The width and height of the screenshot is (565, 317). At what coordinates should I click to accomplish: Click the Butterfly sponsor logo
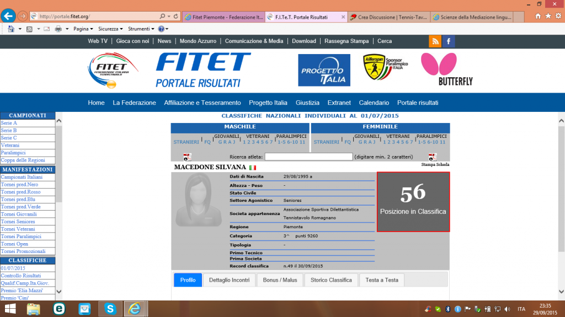(447, 69)
